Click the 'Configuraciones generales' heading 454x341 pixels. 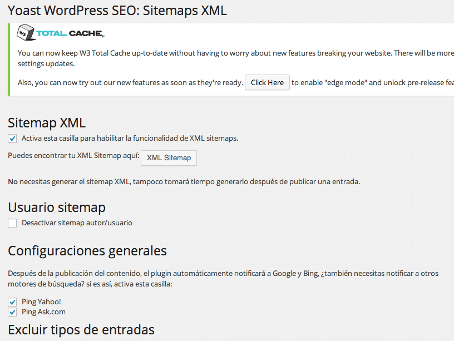point(87,251)
